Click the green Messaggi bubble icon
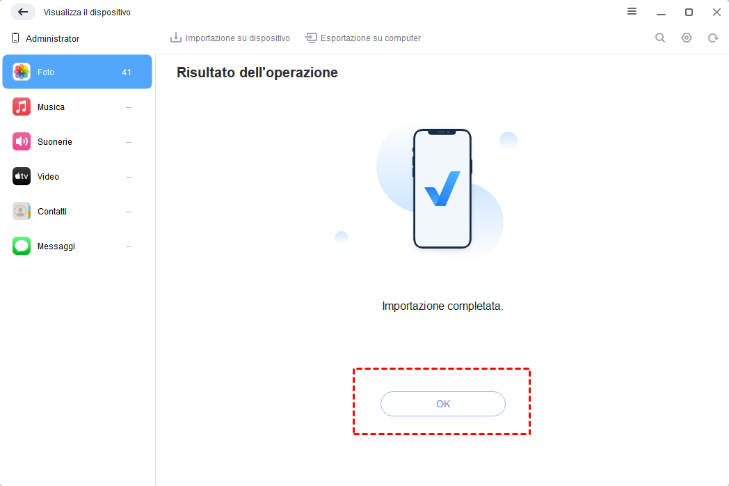The image size is (729, 486). coord(22,246)
